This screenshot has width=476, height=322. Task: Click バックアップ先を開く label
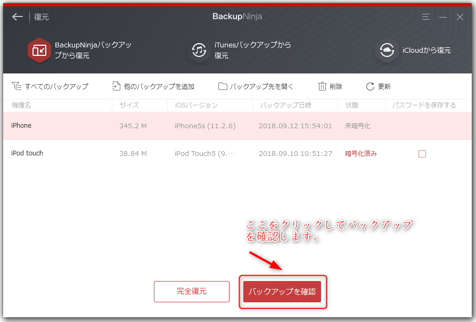(261, 87)
